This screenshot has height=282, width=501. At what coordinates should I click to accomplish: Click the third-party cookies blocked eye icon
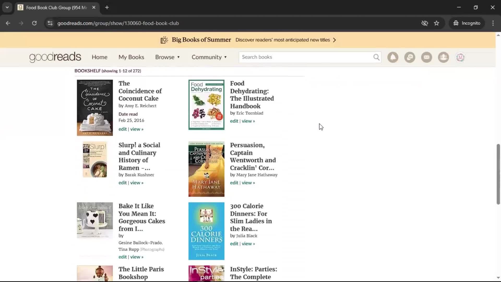(425, 23)
